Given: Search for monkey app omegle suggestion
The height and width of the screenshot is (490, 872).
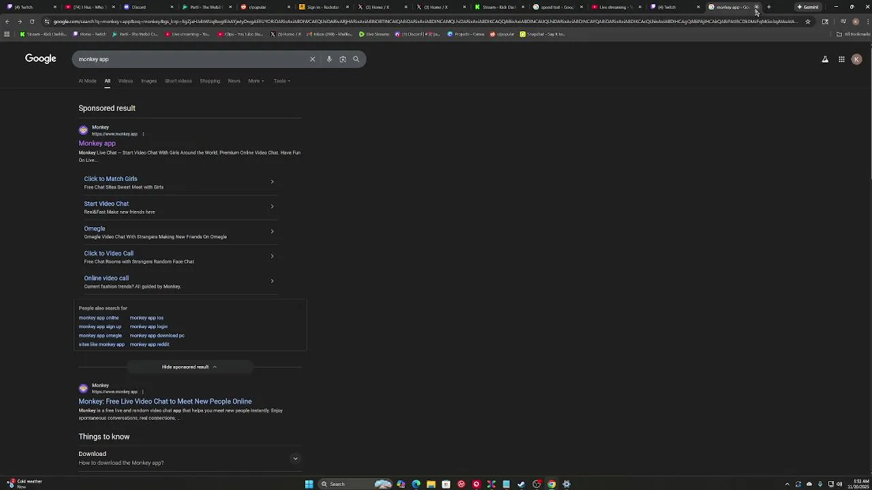Looking at the screenshot, I should (100, 336).
